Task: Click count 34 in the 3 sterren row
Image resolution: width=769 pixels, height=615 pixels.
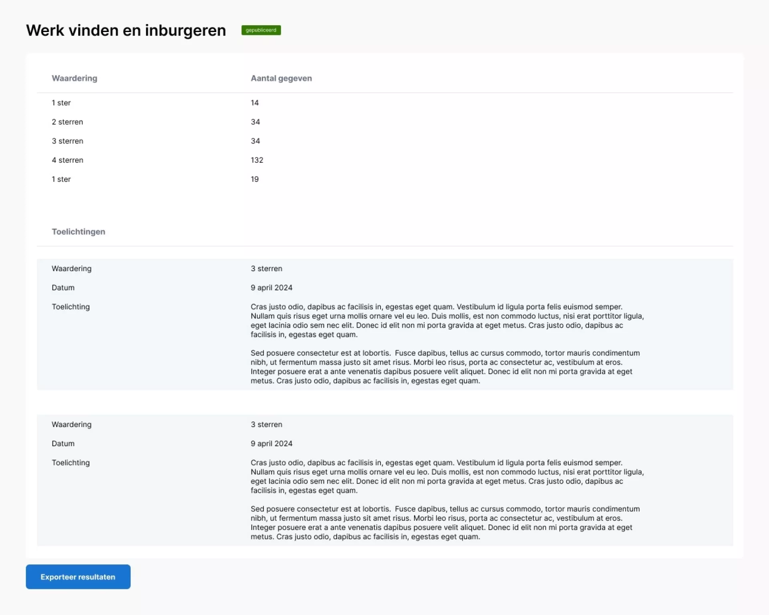Action: point(256,141)
